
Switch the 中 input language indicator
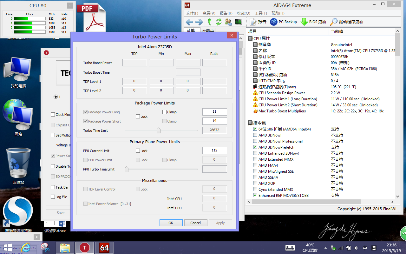pos(365,248)
